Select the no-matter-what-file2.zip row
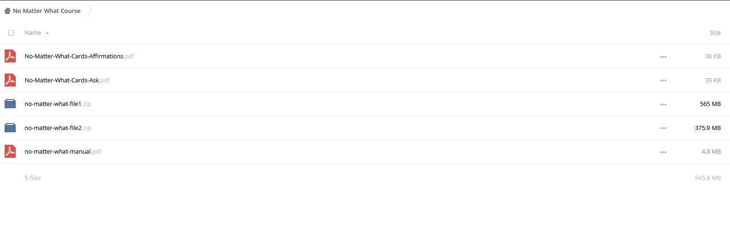This screenshot has width=730, height=229. click(365, 128)
